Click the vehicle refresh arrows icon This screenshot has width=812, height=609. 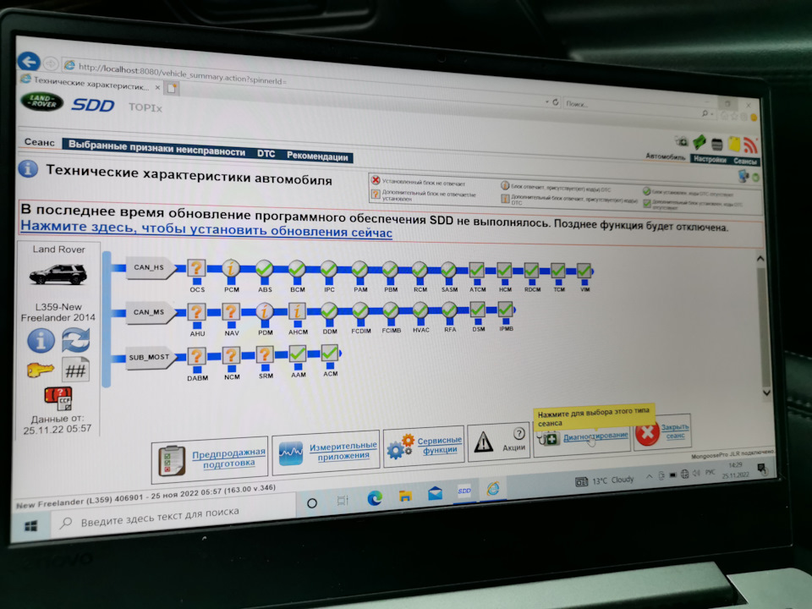click(75, 341)
